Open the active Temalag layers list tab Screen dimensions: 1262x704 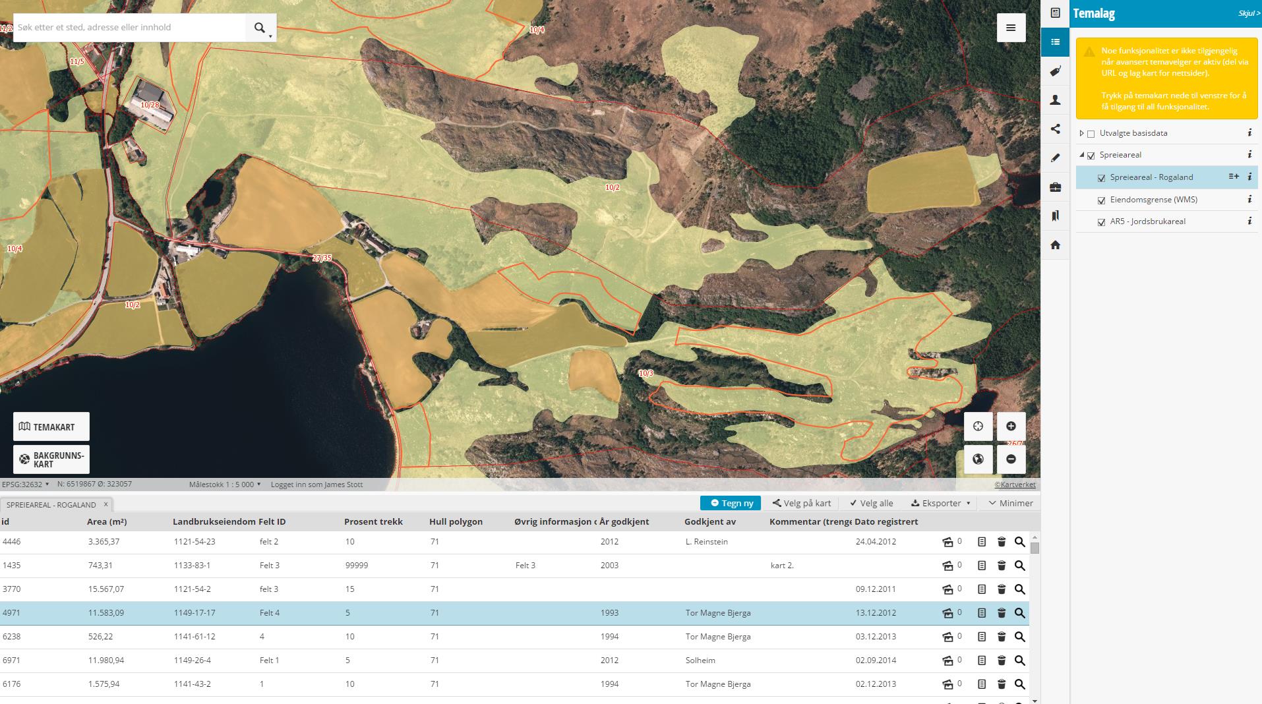[x=1055, y=42]
